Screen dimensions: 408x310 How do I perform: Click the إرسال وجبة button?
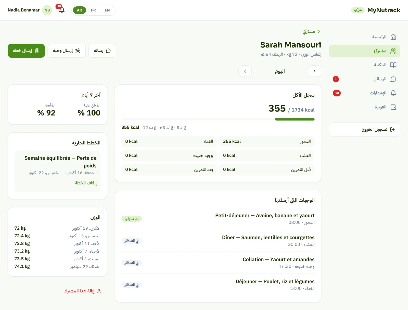[x=67, y=51]
